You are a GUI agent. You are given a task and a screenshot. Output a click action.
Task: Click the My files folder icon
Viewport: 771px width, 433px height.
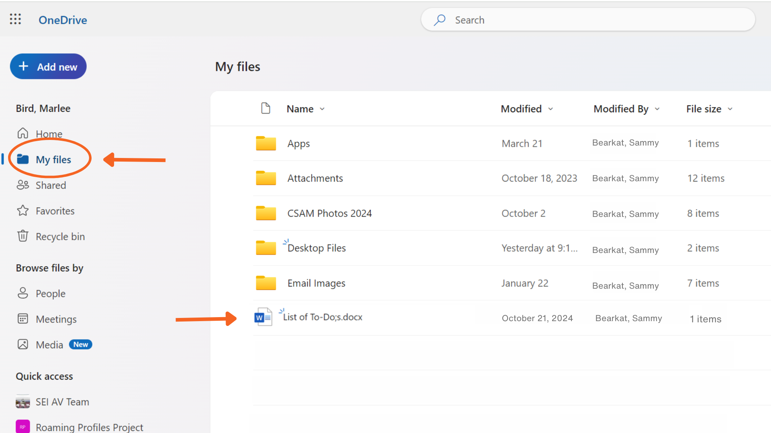tap(23, 159)
